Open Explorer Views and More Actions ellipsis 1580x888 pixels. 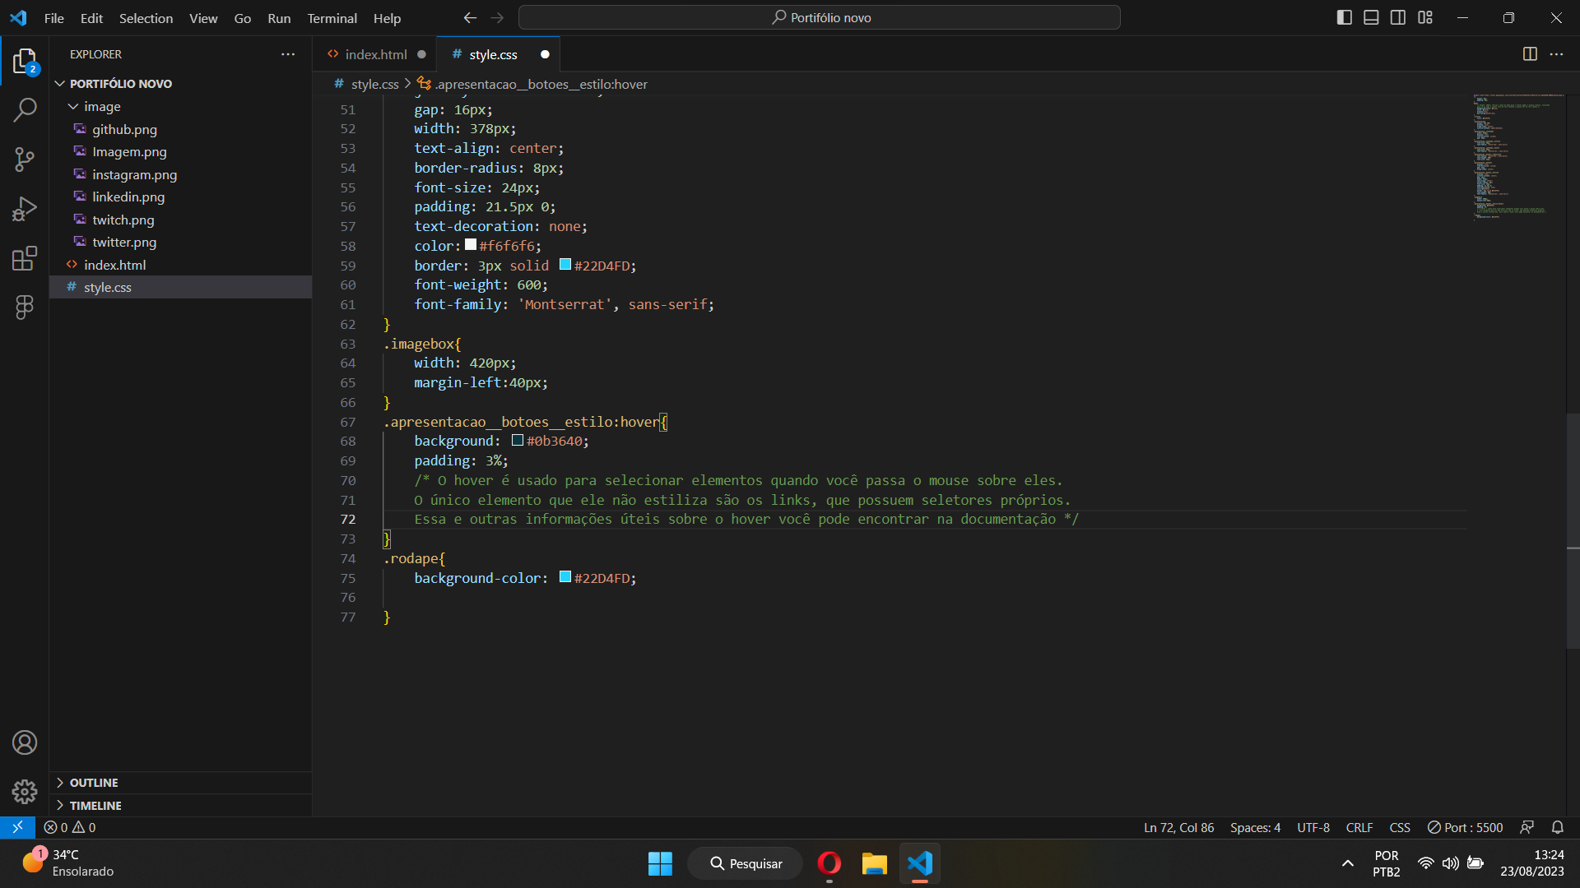[x=288, y=54]
